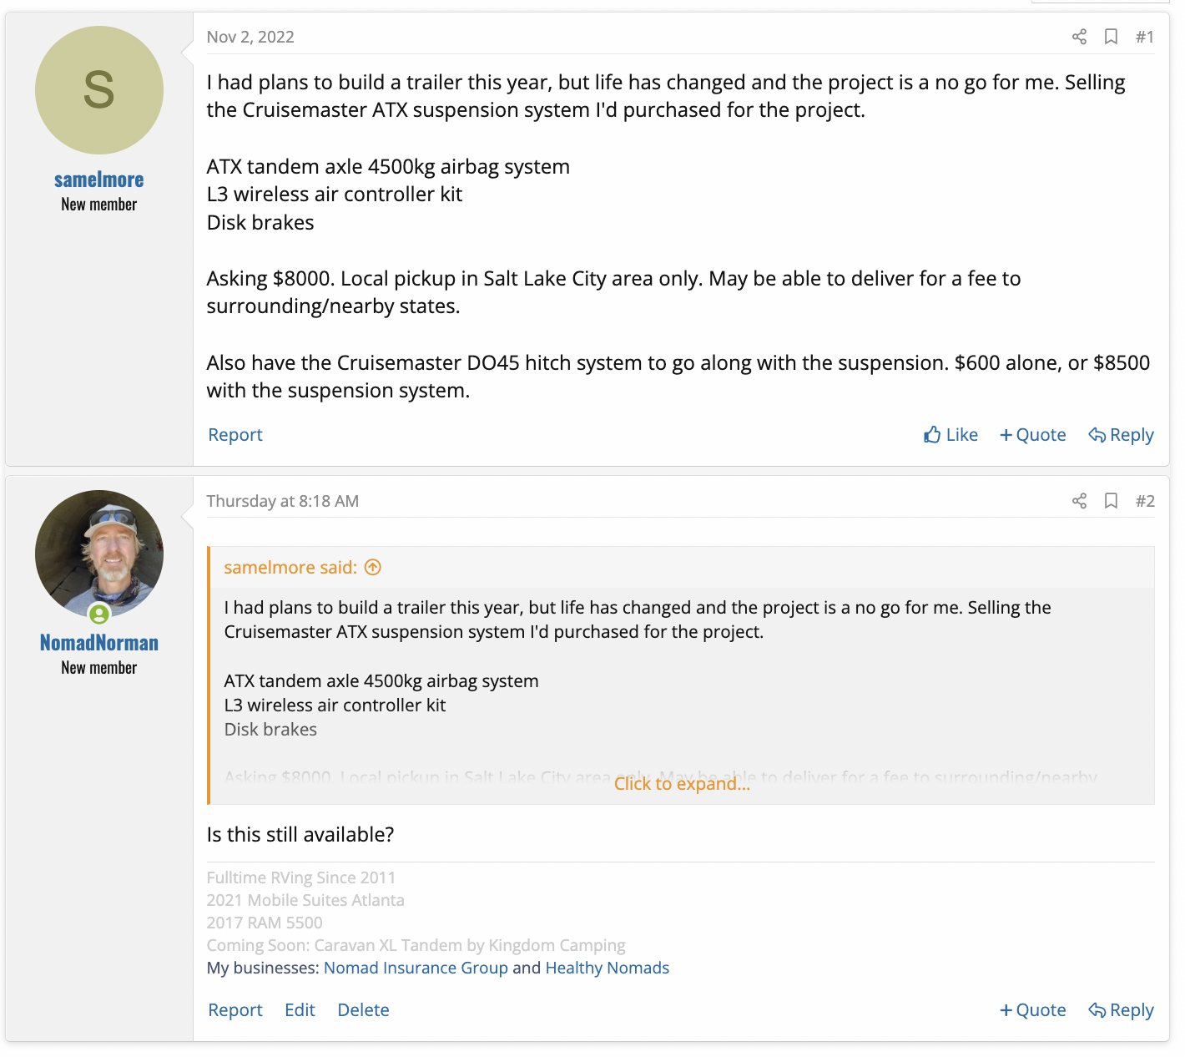Delete NomadNorman's post
This screenshot has height=1057, width=1185.
[x=363, y=1010]
